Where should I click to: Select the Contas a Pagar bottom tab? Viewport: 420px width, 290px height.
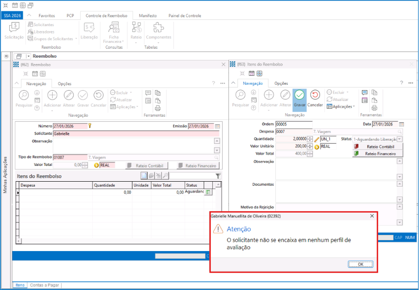pos(44,285)
